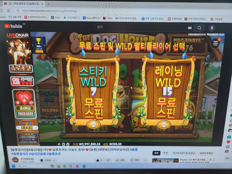Open options for Playlist recommended video
Image resolution: width=232 pixels, height=174 pixels.
(214, 160)
